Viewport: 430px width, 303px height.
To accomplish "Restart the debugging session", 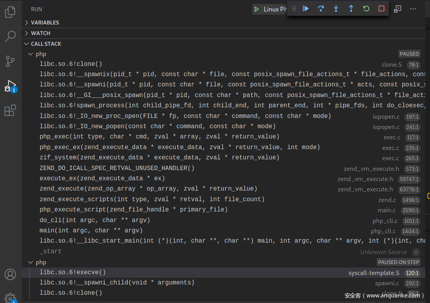I will click(x=366, y=9).
